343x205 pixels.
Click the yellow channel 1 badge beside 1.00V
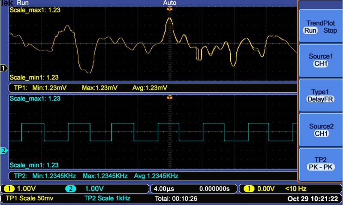9,188
